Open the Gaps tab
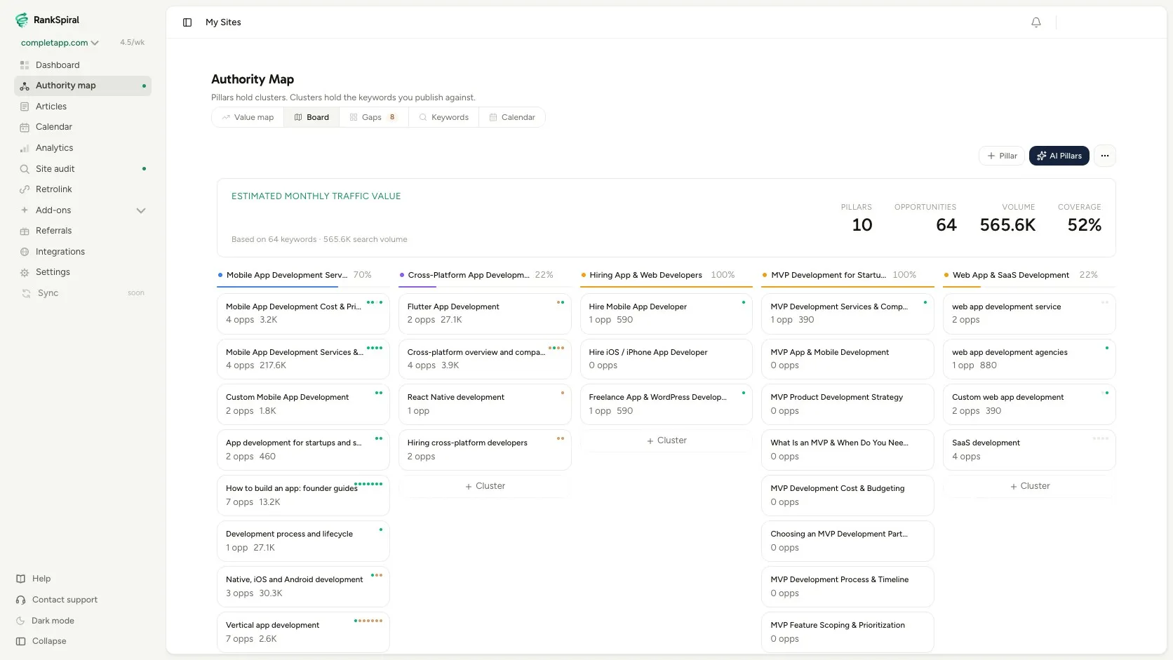The image size is (1173, 660). point(374,117)
